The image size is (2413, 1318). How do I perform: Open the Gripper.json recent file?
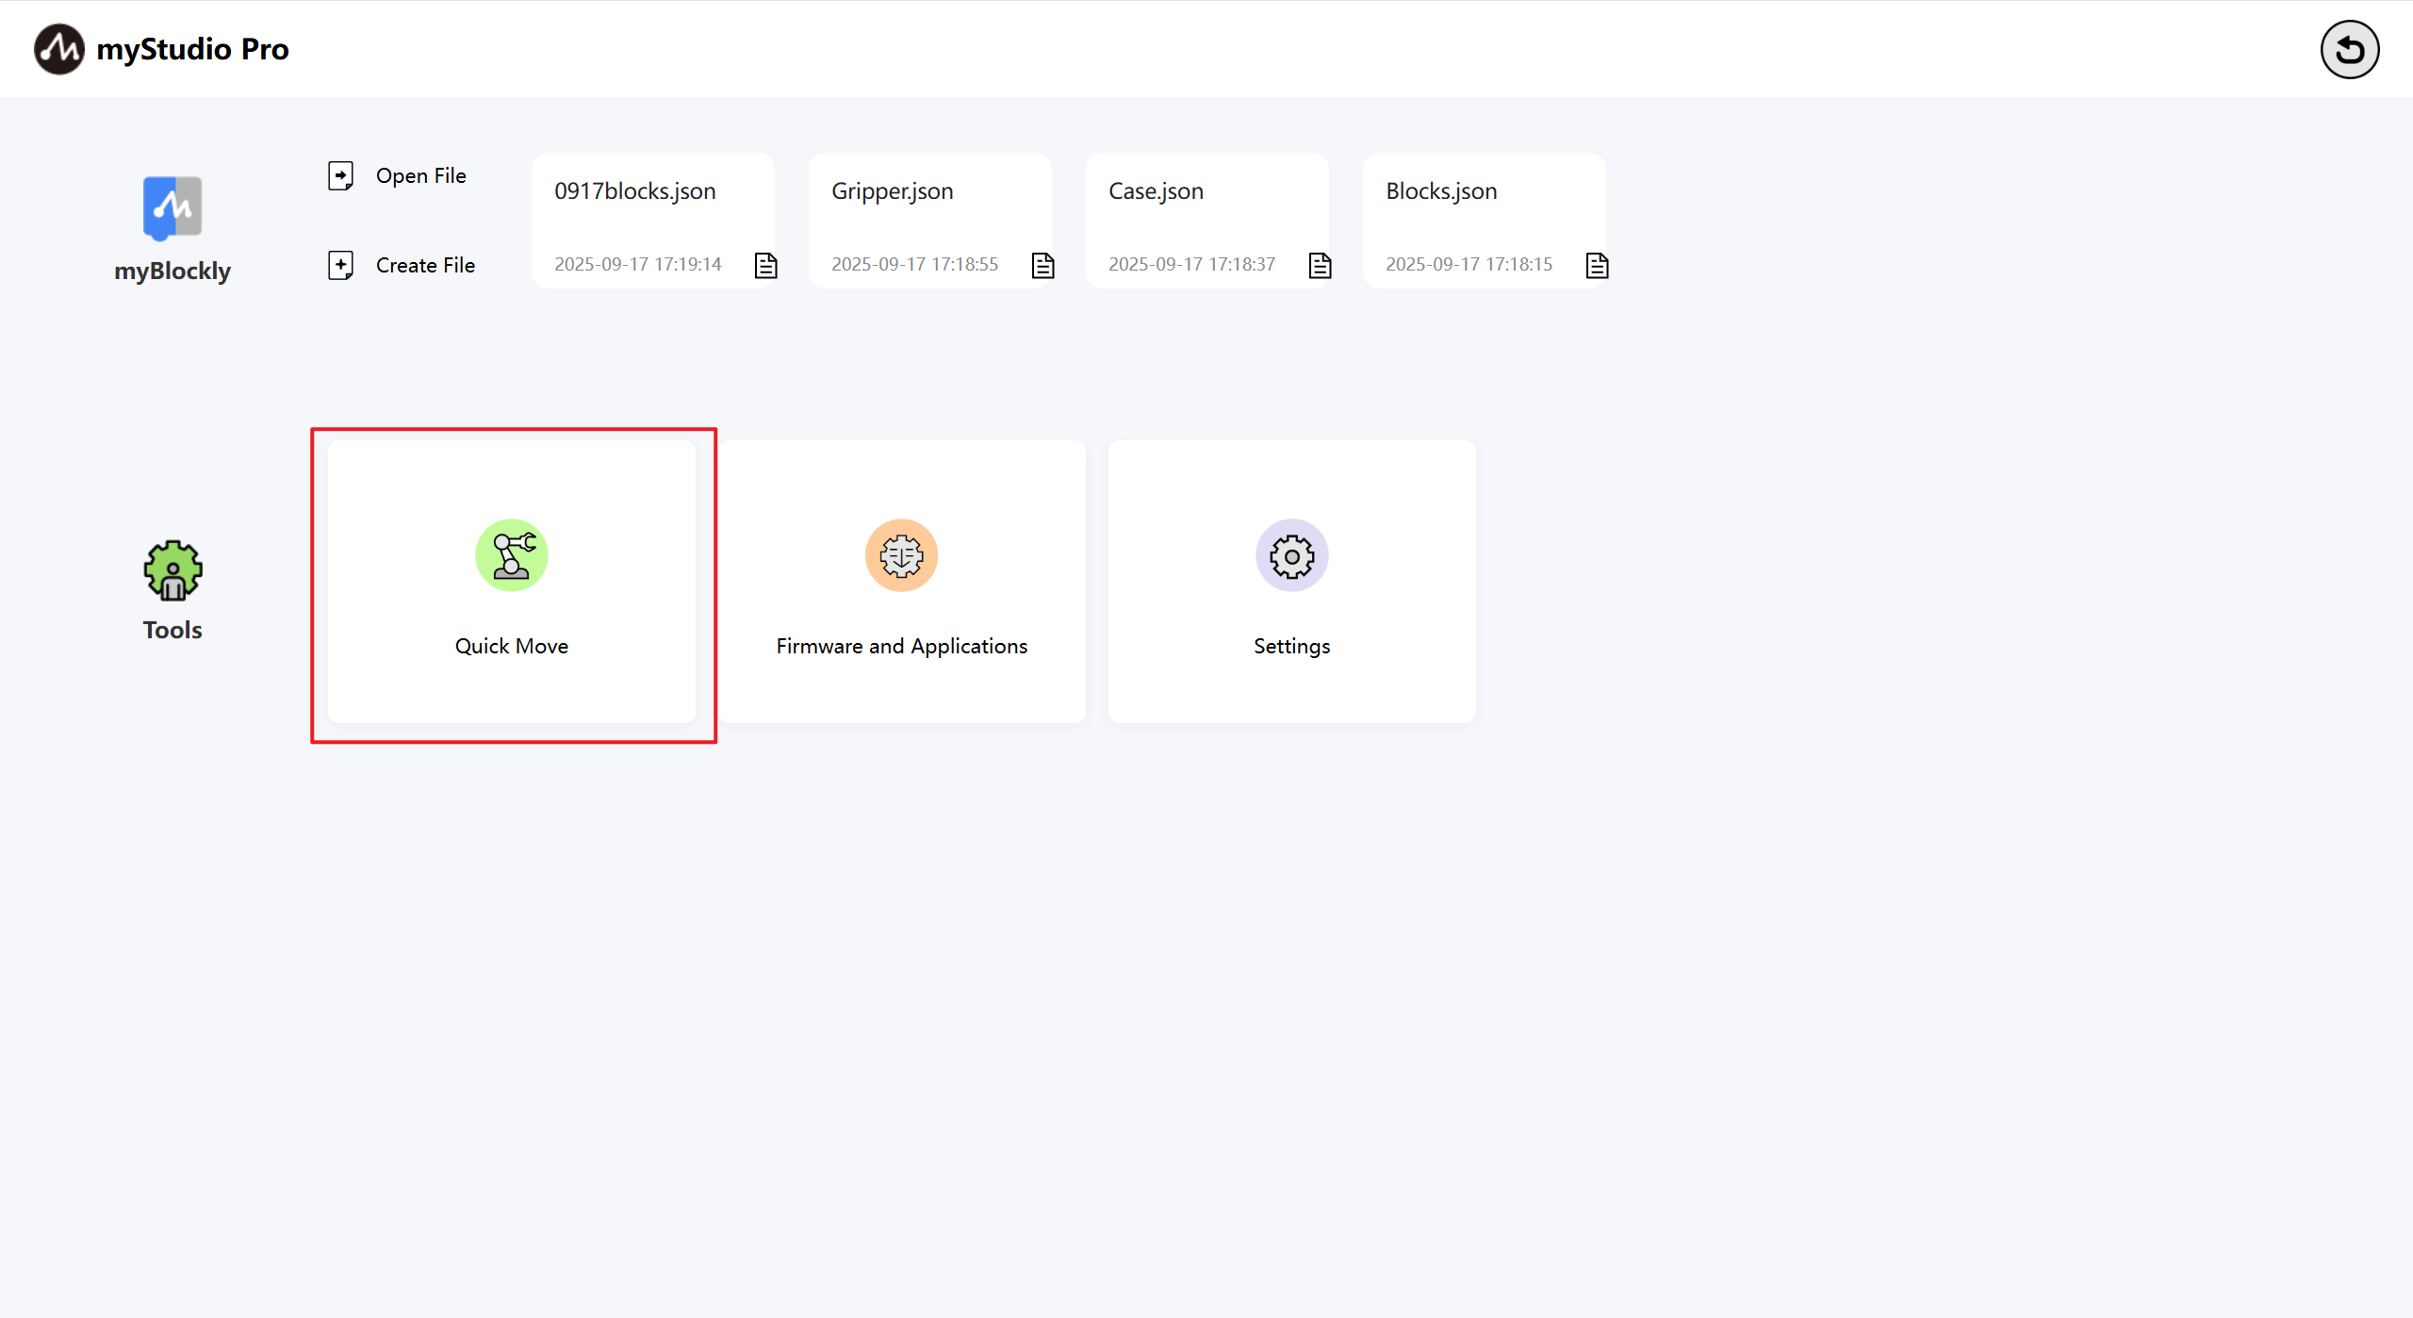pos(892,191)
